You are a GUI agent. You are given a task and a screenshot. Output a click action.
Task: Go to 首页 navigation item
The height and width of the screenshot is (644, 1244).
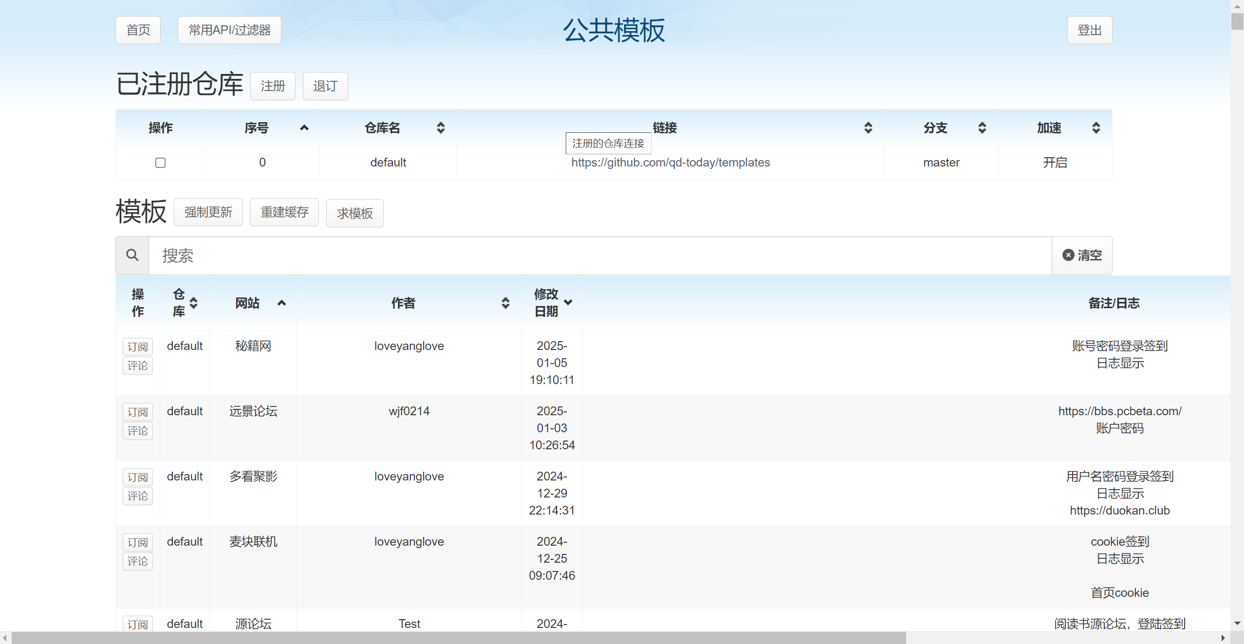tap(138, 30)
